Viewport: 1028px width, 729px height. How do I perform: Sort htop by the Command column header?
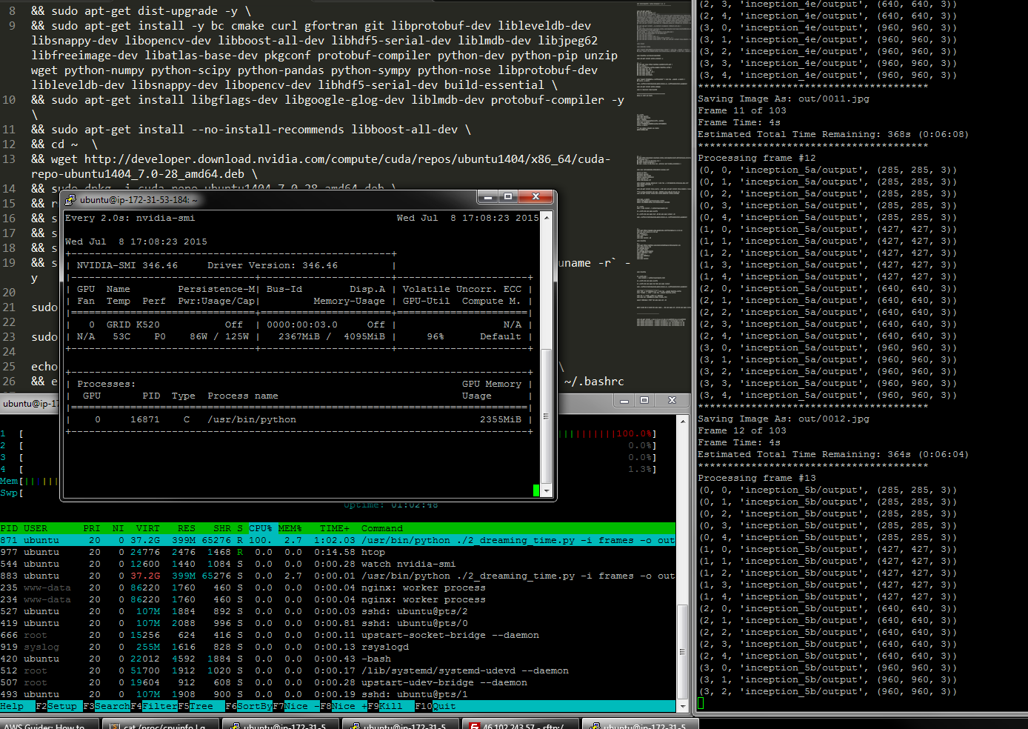pos(382,528)
